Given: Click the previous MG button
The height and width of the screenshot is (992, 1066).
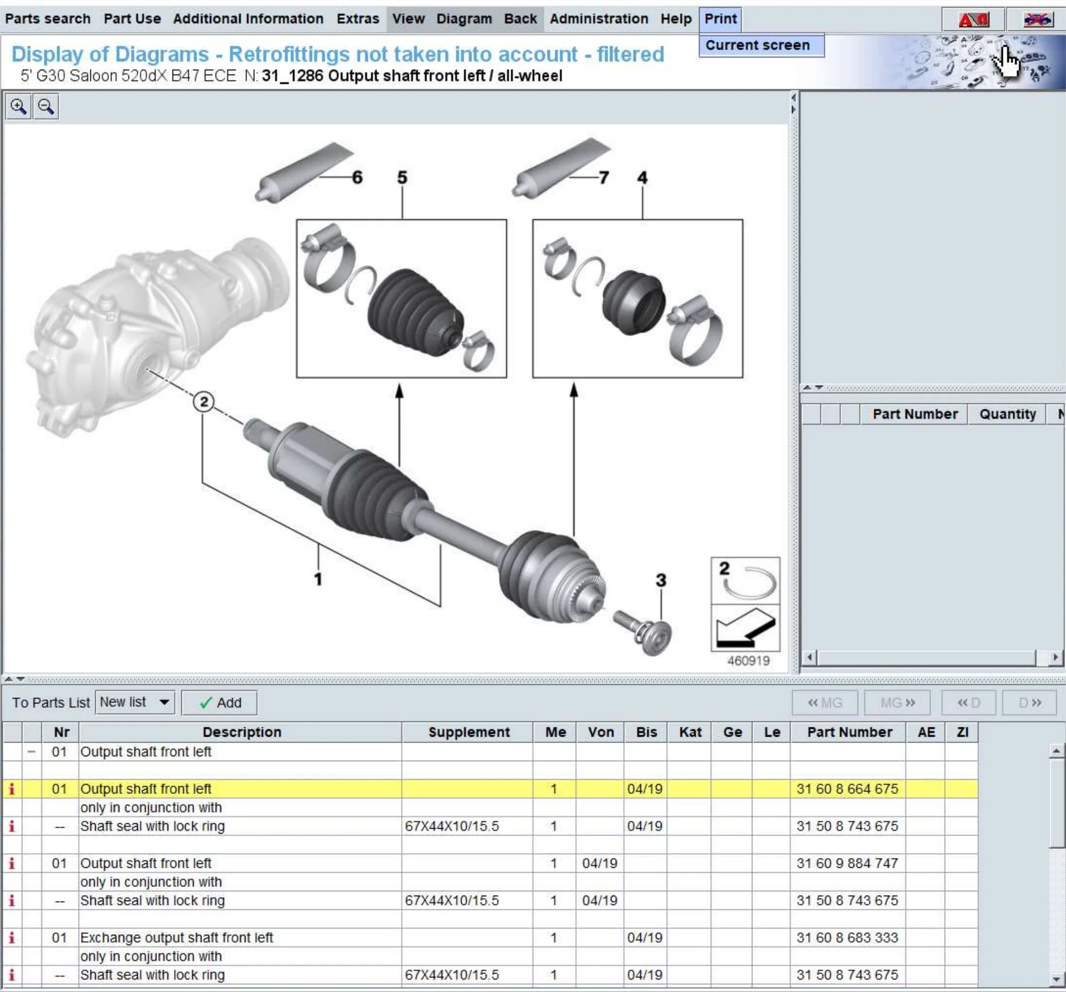Looking at the screenshot, I should [x=825, y=702].
